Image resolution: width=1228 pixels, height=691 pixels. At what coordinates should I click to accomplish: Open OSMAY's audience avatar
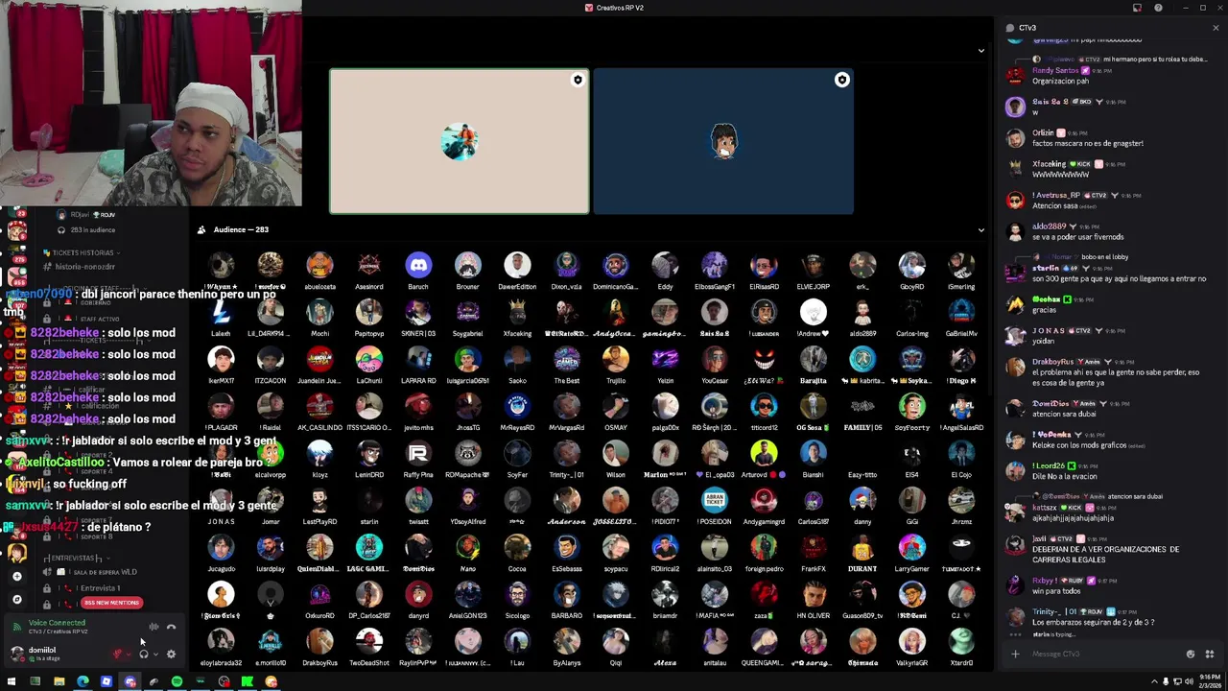[x=616, y=406]
